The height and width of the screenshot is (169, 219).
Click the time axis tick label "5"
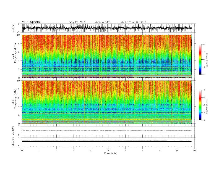108,150
